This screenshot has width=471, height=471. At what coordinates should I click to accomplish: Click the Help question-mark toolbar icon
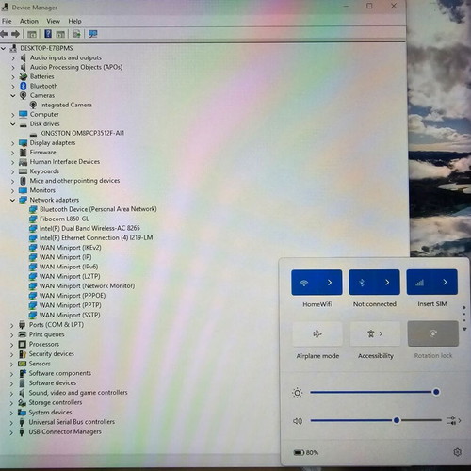click(48, 34)
